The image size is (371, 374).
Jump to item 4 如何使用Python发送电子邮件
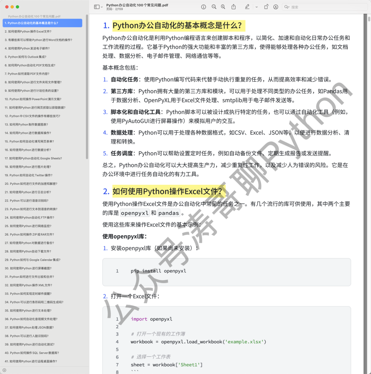(43, 48)
